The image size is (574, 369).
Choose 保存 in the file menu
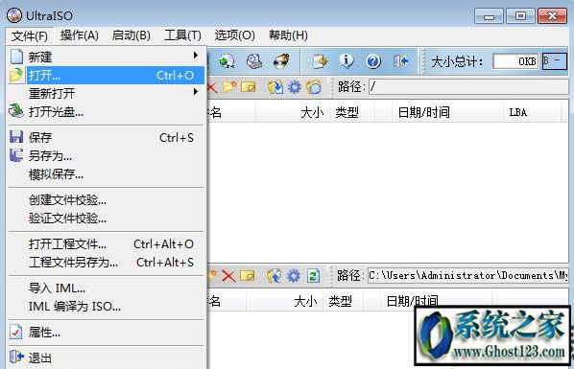point(107,137)
